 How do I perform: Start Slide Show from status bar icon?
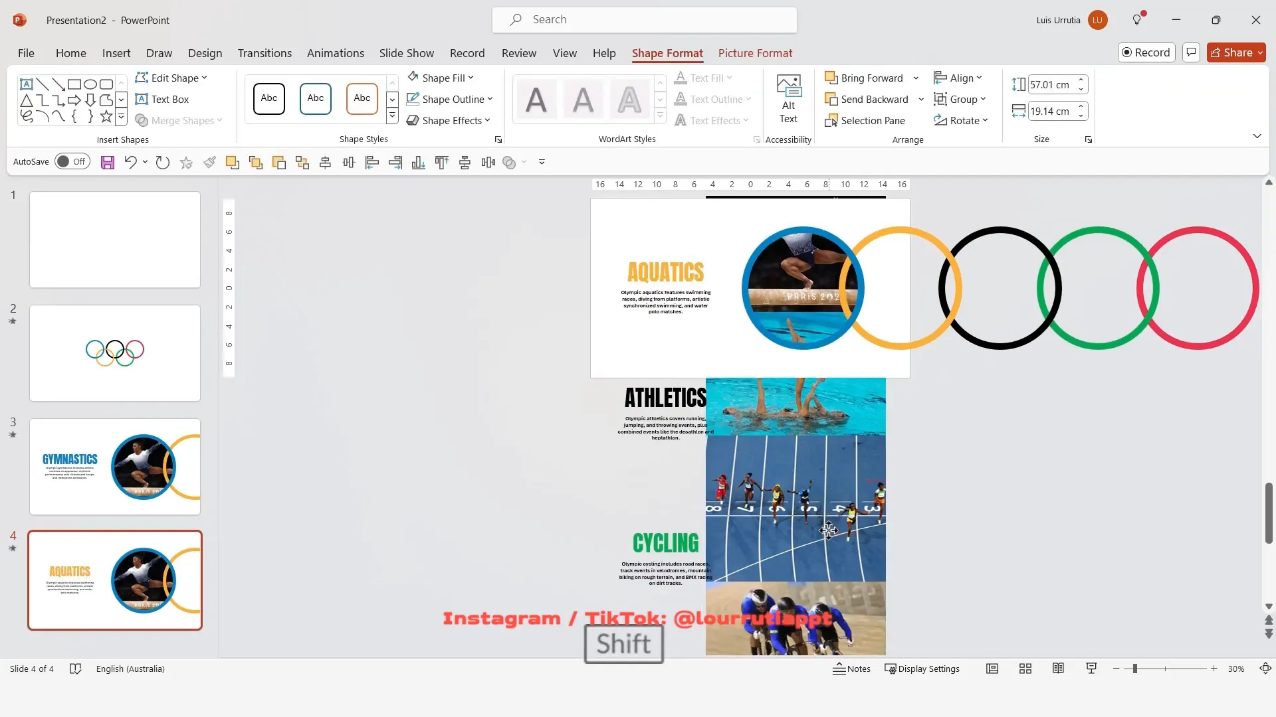pos(1091,669)
